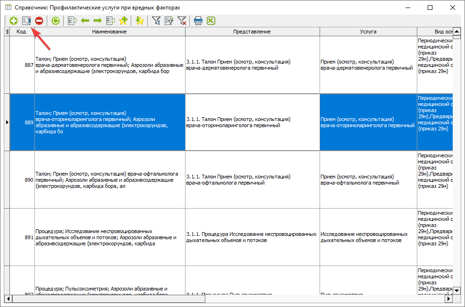
Task: Select name cell for врача-оториноларинголога row 889
Action: tap(110, 122)
